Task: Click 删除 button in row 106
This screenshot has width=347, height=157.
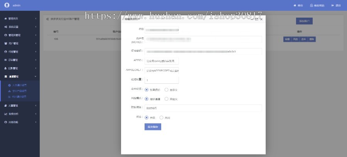Action: (312, 39)
